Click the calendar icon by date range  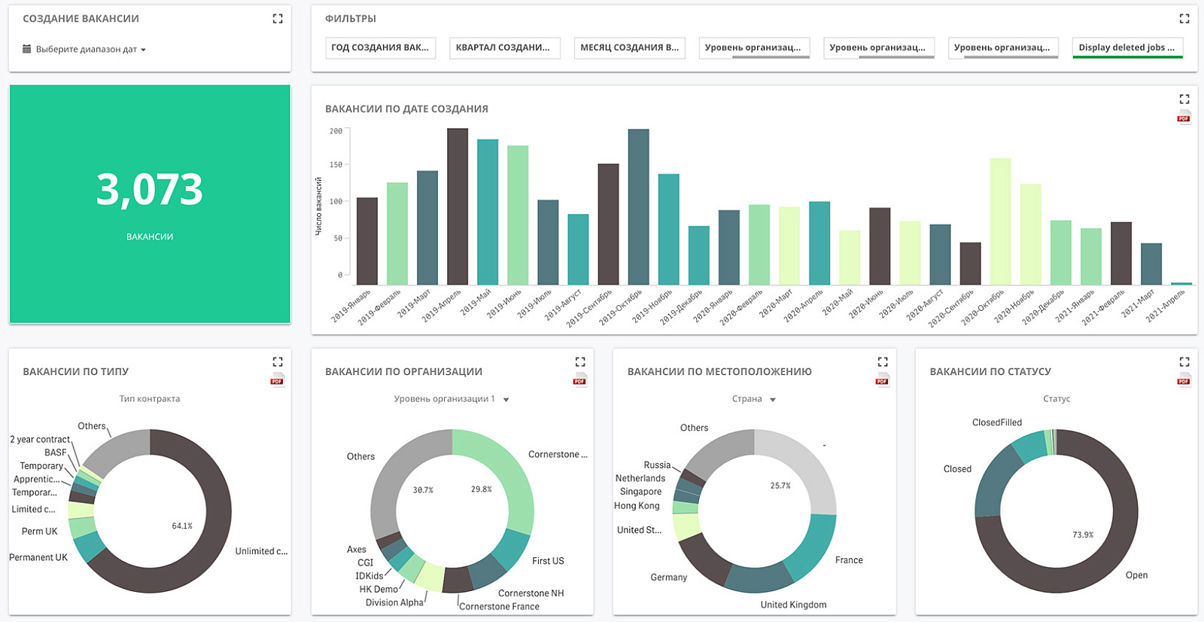[27, 49]
